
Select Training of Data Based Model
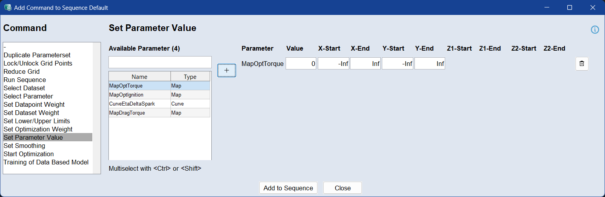pyautogui.click(x=46, y=162)
